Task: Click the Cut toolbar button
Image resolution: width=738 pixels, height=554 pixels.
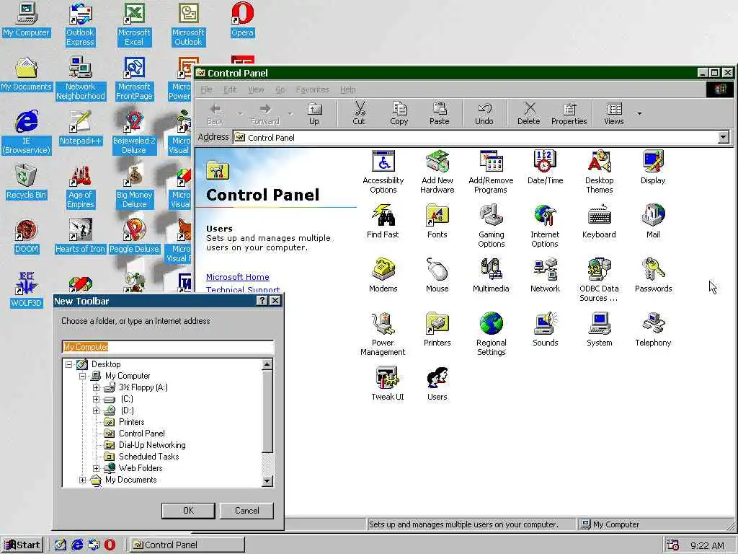Action: tap(359, 113)
